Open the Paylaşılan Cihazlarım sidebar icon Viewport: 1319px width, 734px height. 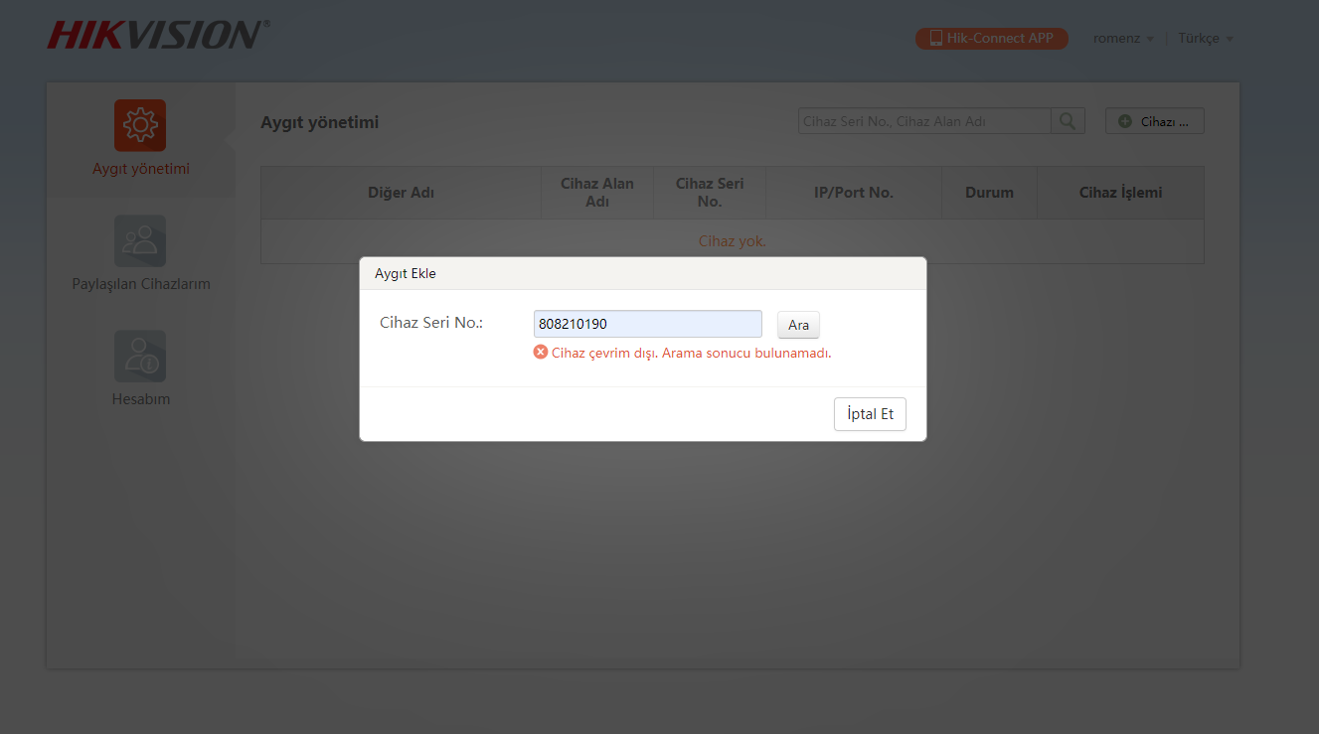point(140,240)
